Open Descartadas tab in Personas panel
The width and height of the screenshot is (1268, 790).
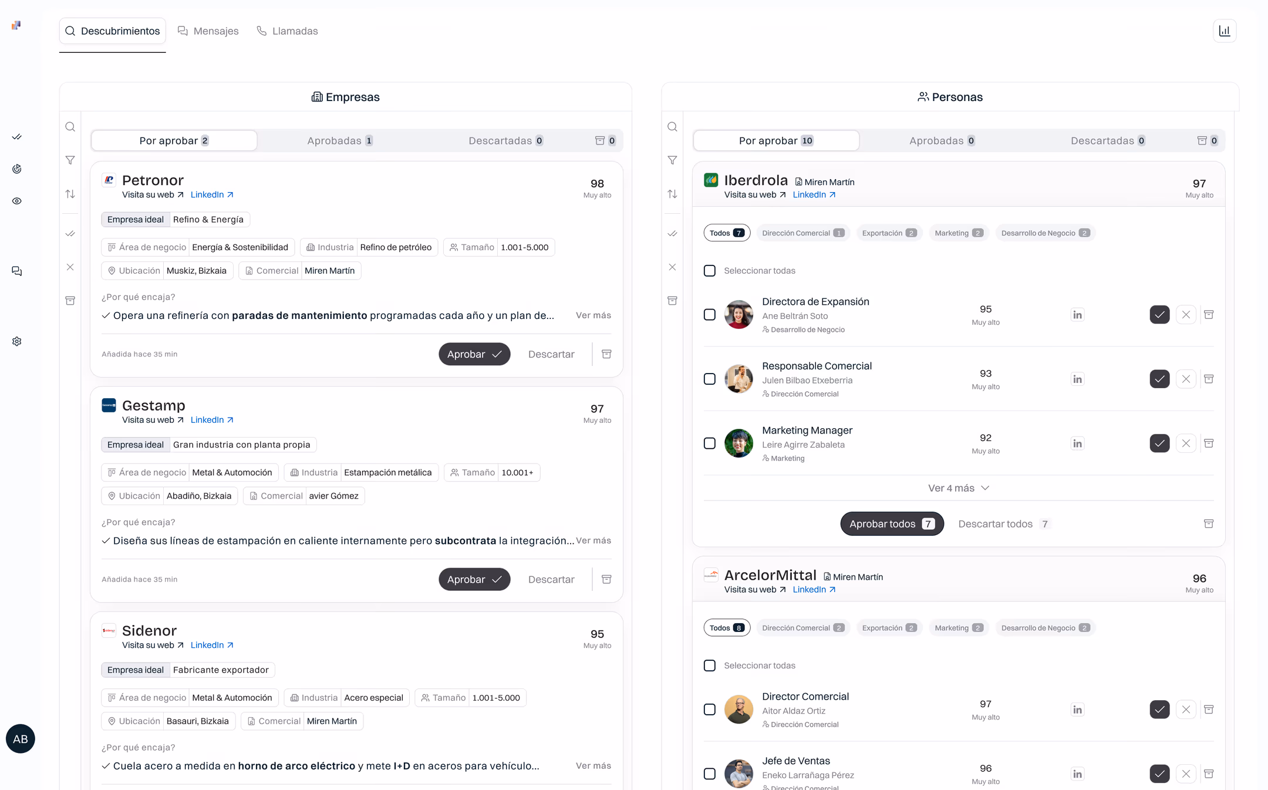pos(1108,140)
